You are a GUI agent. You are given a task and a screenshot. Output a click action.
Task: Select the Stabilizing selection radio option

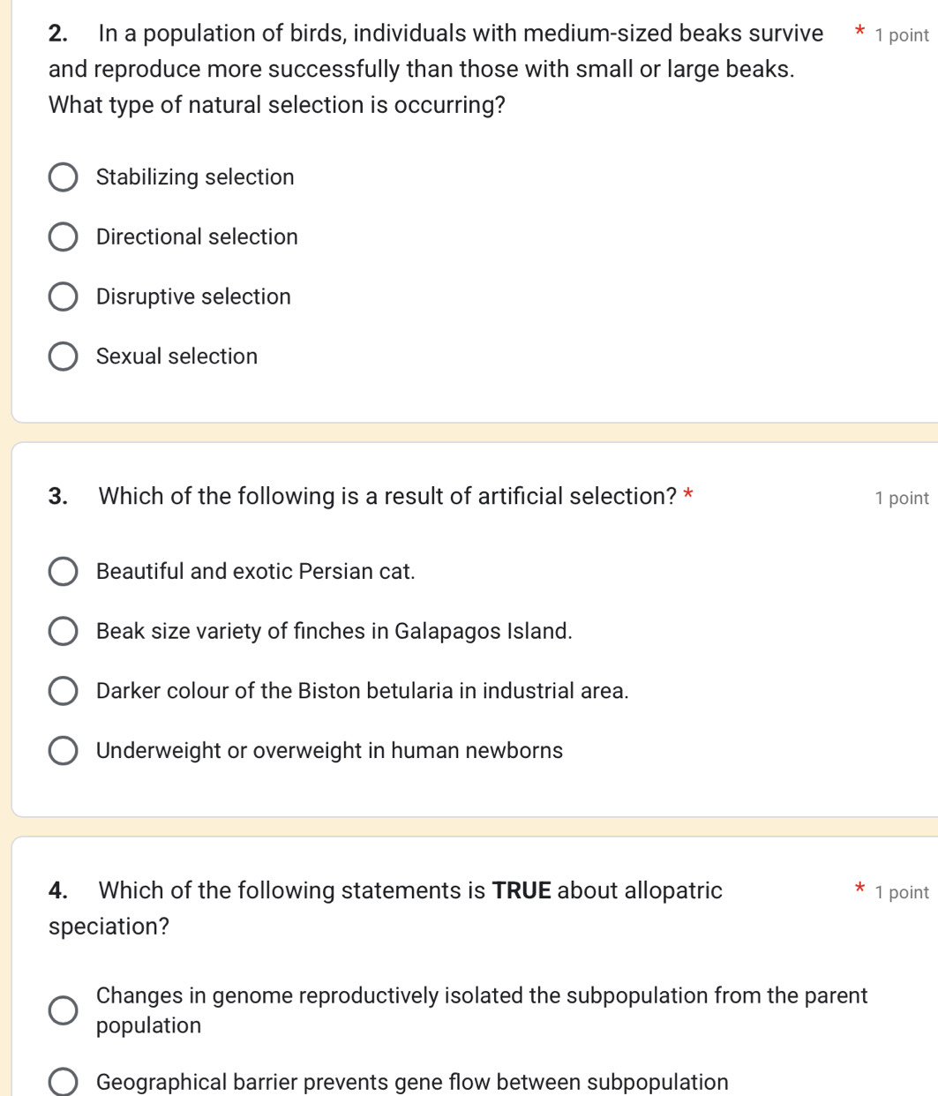click(62, 177)
